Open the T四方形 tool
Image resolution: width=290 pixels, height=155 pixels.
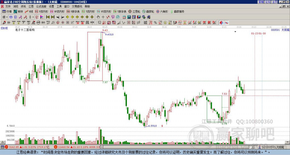coord(88,11)
